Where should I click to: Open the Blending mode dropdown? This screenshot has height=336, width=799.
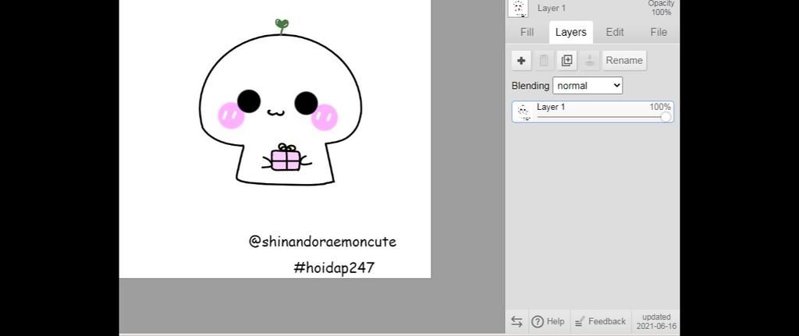tap(588, 86)
